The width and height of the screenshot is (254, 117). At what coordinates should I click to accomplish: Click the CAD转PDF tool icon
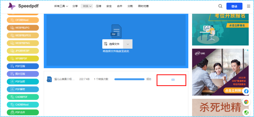pos(12,97)
